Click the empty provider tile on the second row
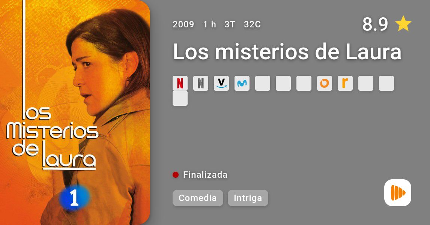430x225 pixels. point(180,98)
